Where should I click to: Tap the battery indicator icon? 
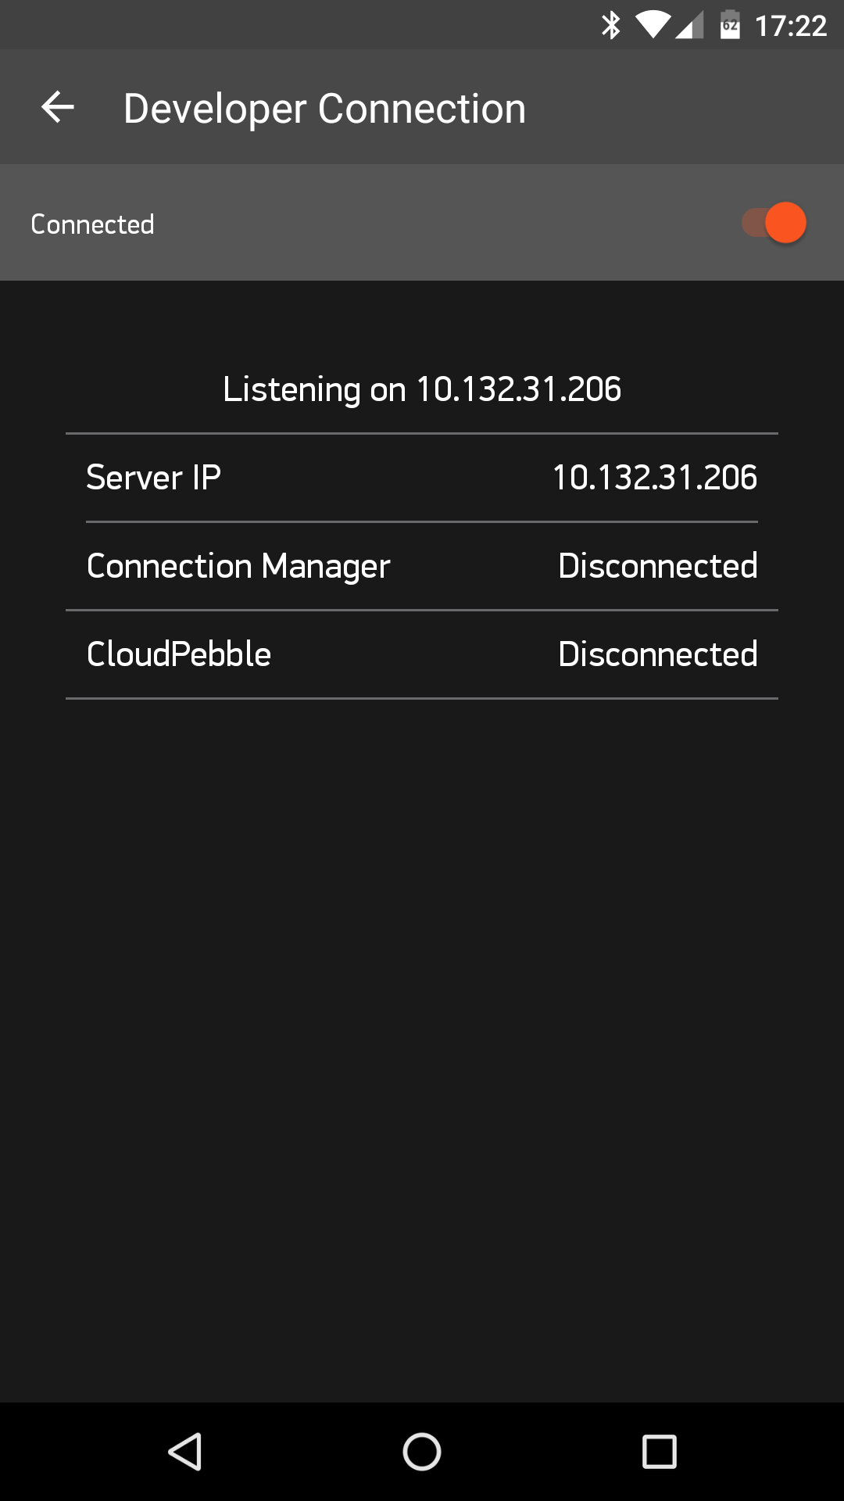coord(730,25)
